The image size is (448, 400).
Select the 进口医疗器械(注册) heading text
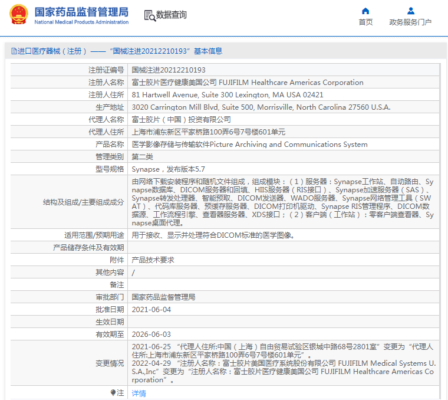(52, 51)
